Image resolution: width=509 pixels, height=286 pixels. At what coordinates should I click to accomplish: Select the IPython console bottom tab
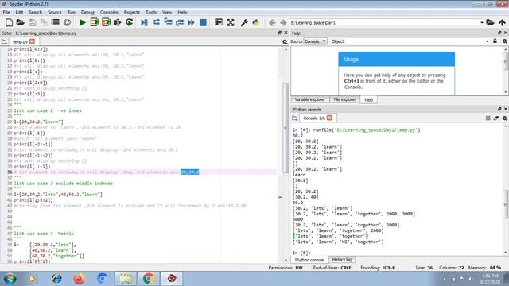309,260
